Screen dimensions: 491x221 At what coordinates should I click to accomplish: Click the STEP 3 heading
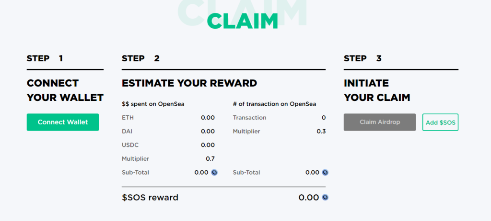point(362,58)
